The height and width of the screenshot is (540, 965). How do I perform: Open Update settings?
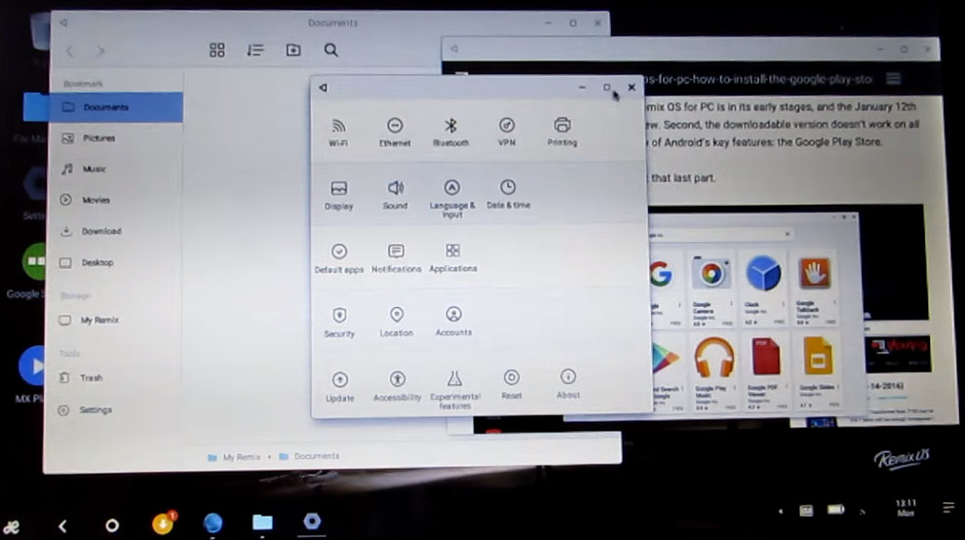pos(340,387)
